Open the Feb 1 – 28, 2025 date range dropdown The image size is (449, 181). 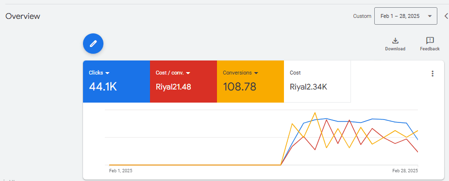[x=405, y=16]
